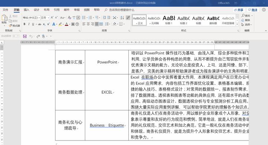Viewport: 268px width, 145px height.
Task: Apply the 无间隔 style
Action: [154, 20]
